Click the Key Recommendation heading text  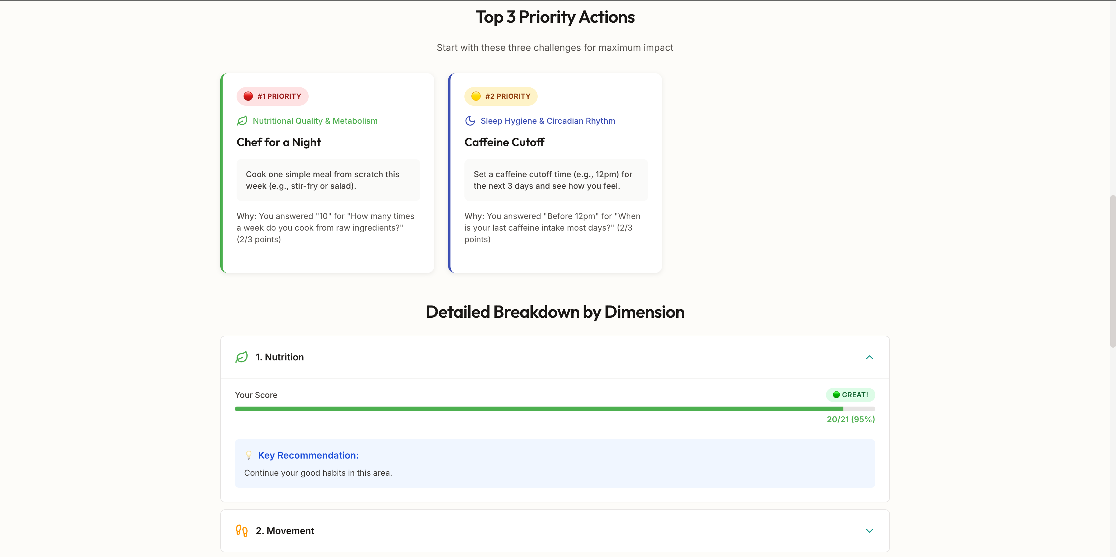click(x=308, y=455)
